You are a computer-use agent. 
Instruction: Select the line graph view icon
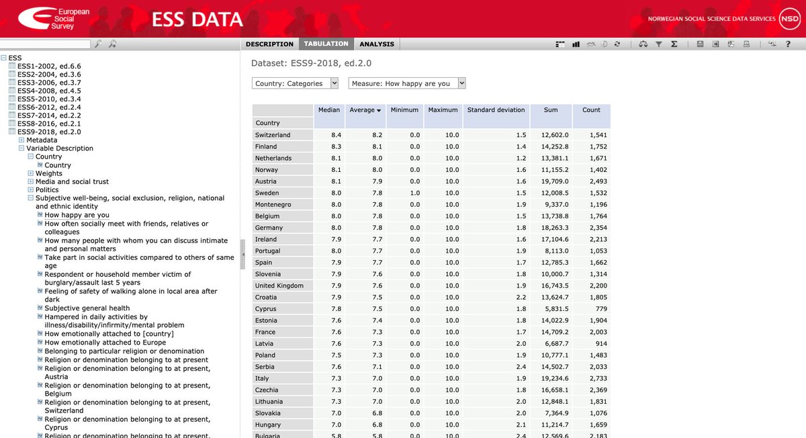pos(591,44)
